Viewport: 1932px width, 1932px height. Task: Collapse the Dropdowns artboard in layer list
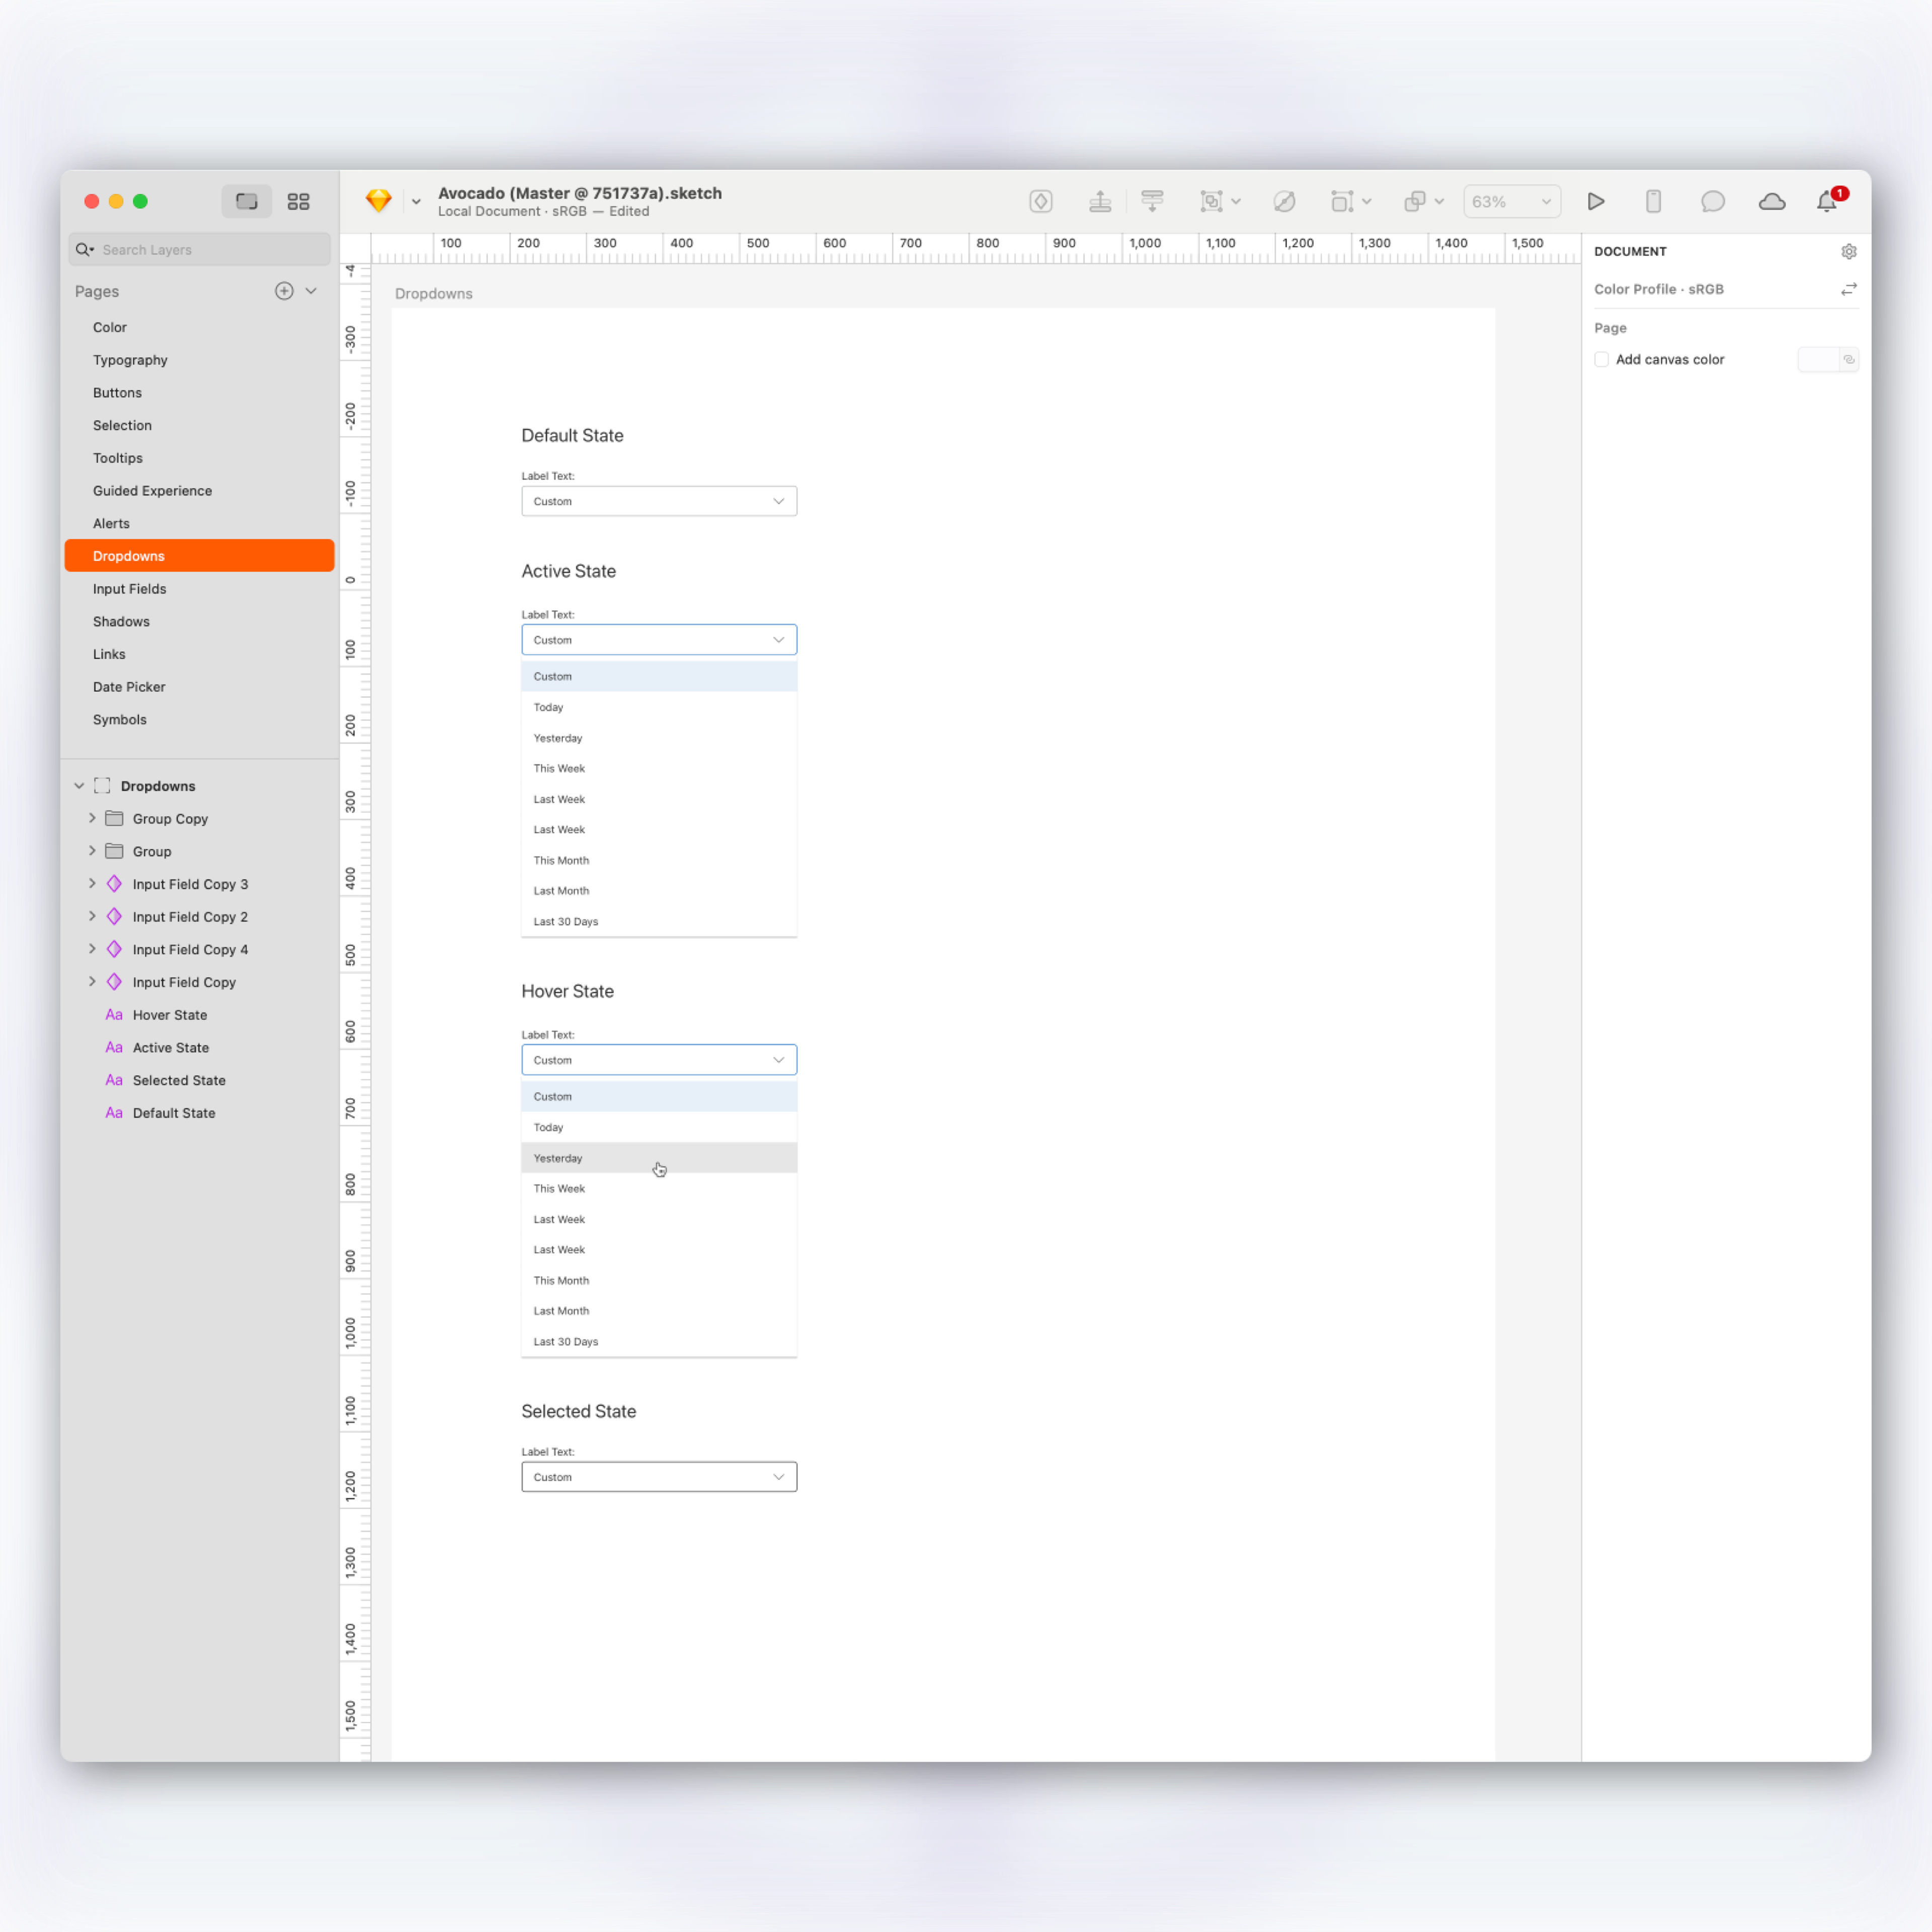click(79, 786)
